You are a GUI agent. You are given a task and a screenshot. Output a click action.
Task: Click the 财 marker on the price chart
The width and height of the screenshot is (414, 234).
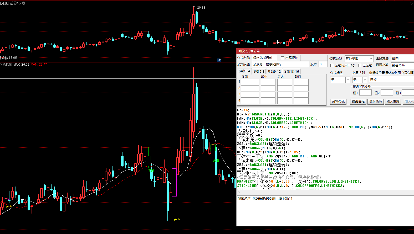pyautogui.click(x=219, y=60)
